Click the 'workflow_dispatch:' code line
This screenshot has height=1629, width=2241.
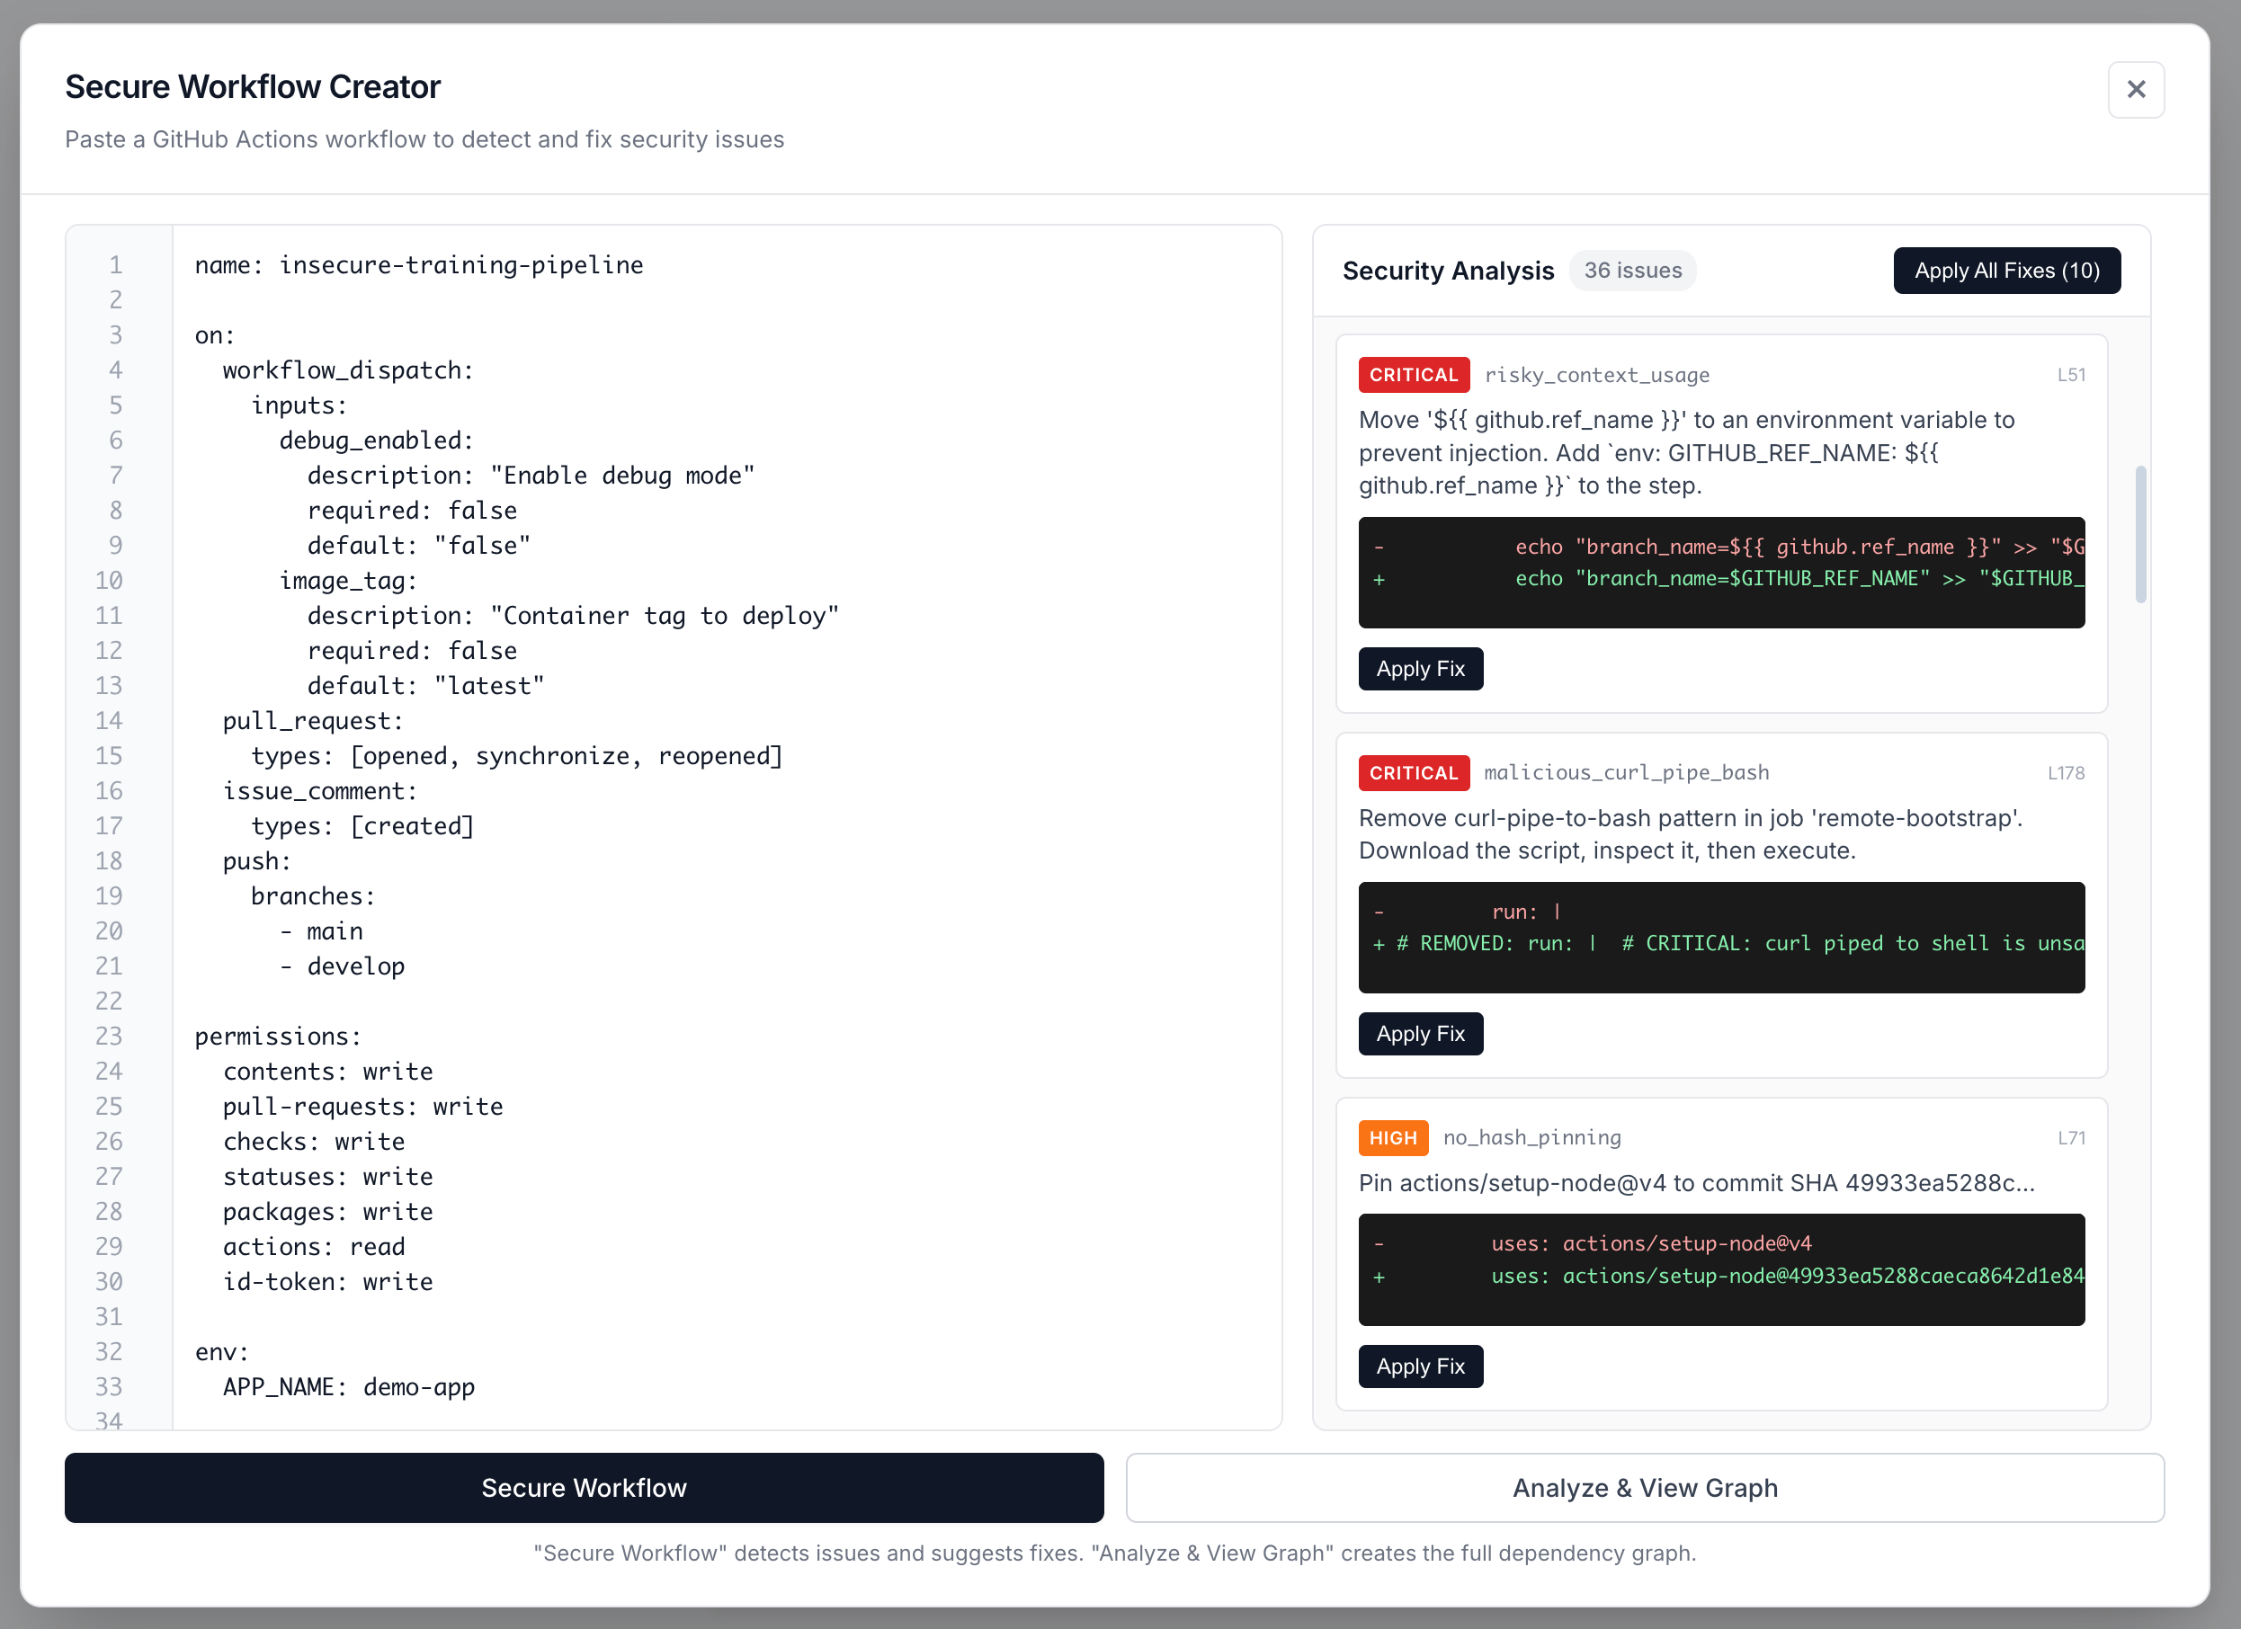(x=348, y=370)
